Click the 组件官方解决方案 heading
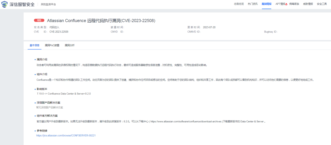 tap(47, 116)
